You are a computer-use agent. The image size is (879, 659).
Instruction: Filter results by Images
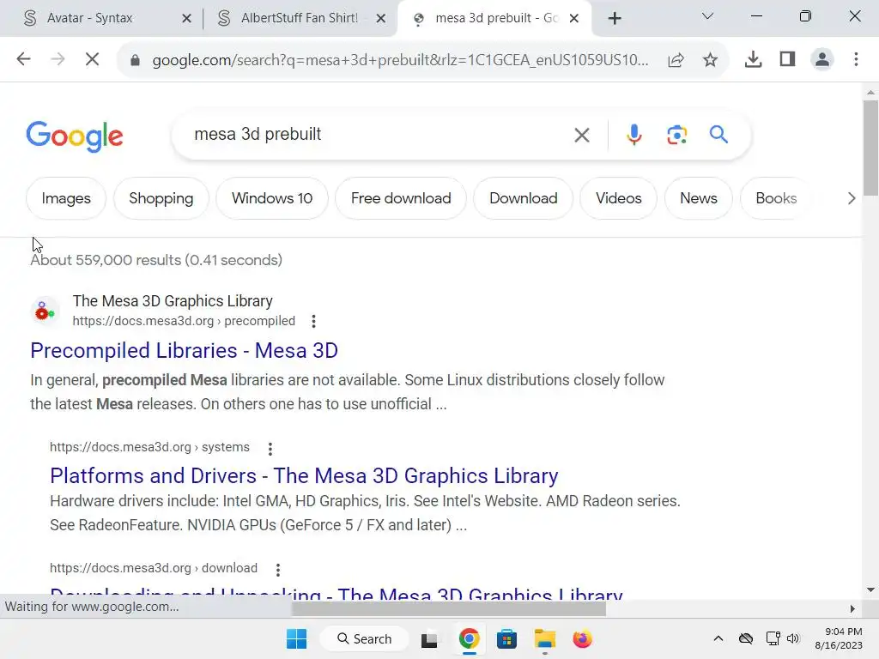66,198
